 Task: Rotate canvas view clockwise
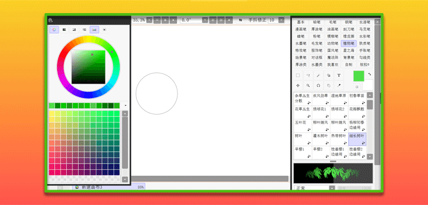[x=221, y=20]
